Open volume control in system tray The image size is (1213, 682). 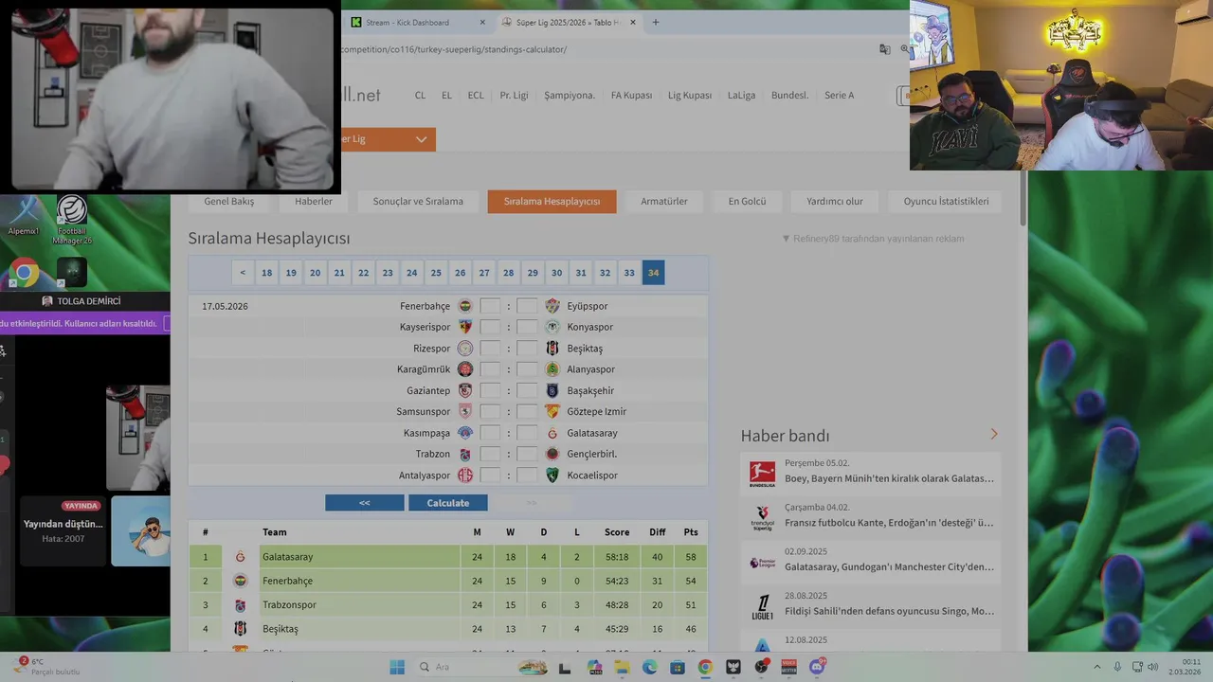1153,667
